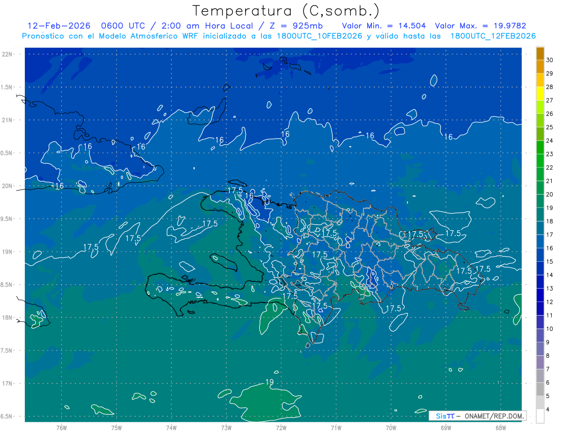Click the colorbar value "7"

click(548, 369)
